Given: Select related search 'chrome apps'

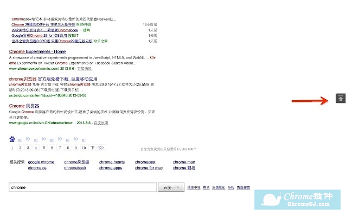Looking at the screenshot, I should [x=111, y=168].
